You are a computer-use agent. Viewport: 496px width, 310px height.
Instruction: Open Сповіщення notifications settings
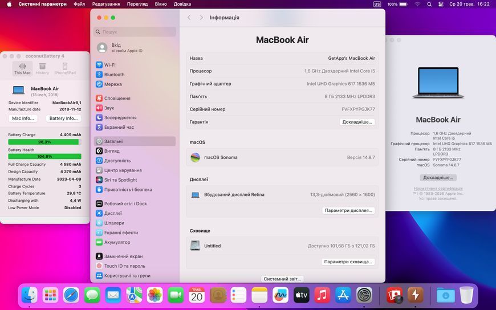(135, 98)
